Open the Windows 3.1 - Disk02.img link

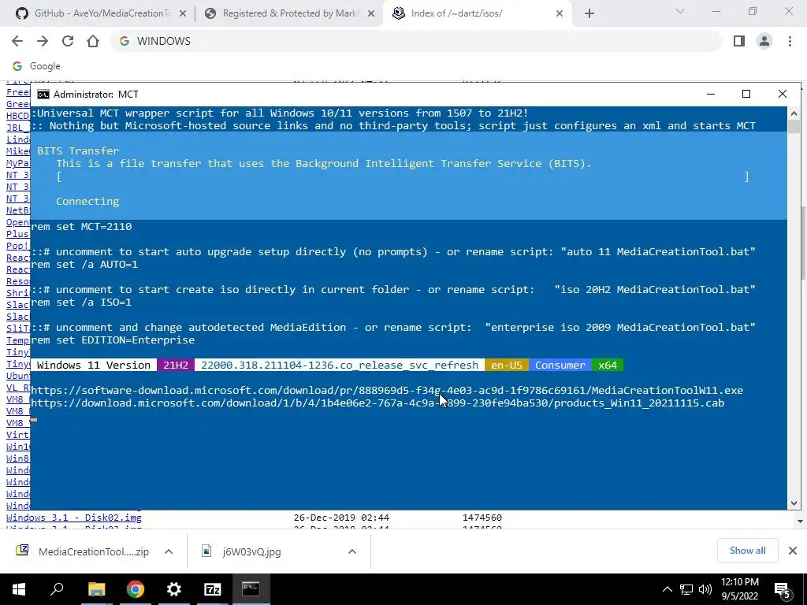coord(73,518)
